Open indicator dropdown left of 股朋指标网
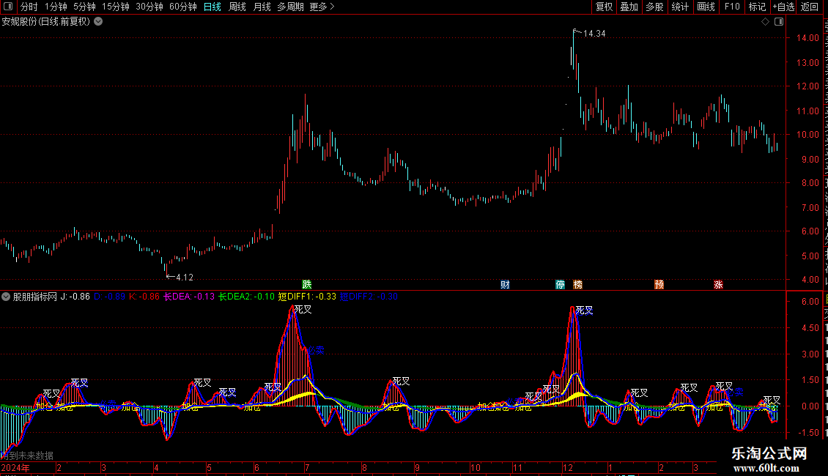Image resolution: width=828 pixels, height=476 pixels. 6,297
